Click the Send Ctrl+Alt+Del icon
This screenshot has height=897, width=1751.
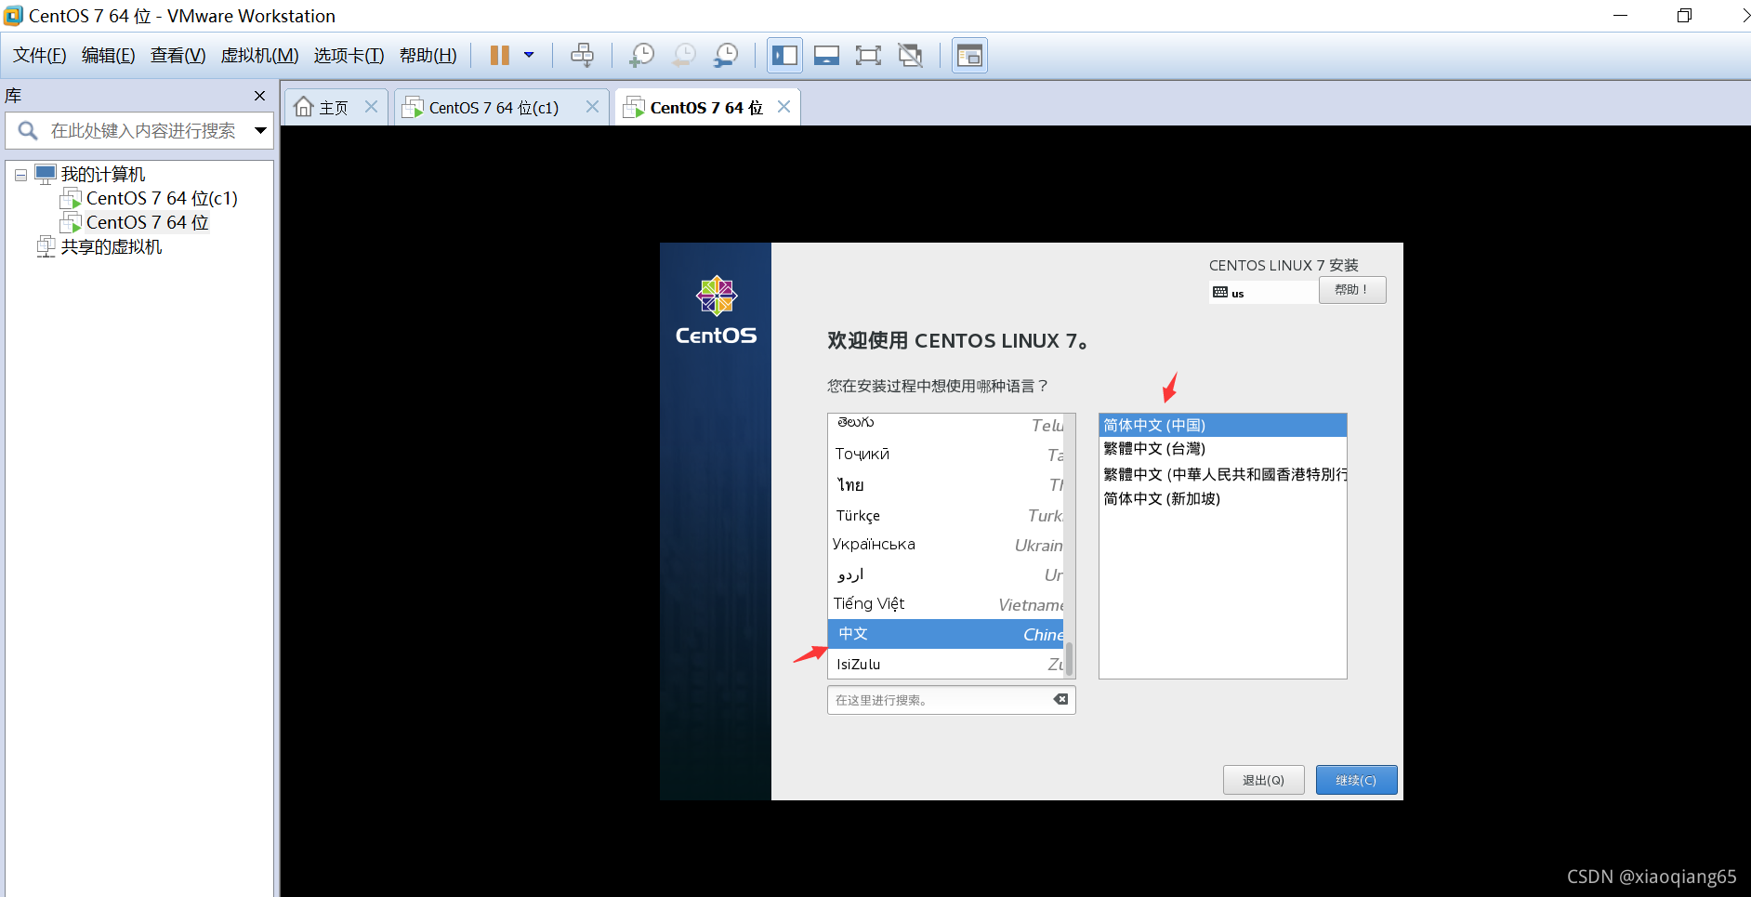pos(582,56)
